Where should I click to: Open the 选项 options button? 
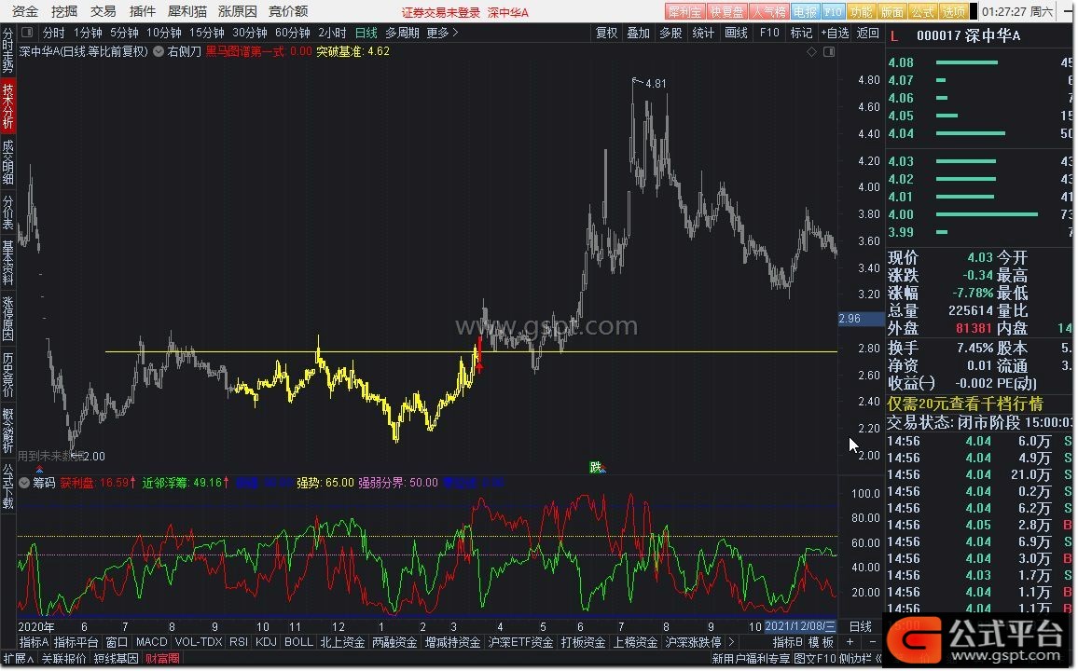pos(954,12)
